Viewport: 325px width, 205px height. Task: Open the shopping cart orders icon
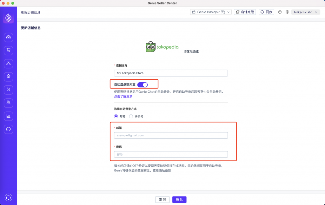9,50
